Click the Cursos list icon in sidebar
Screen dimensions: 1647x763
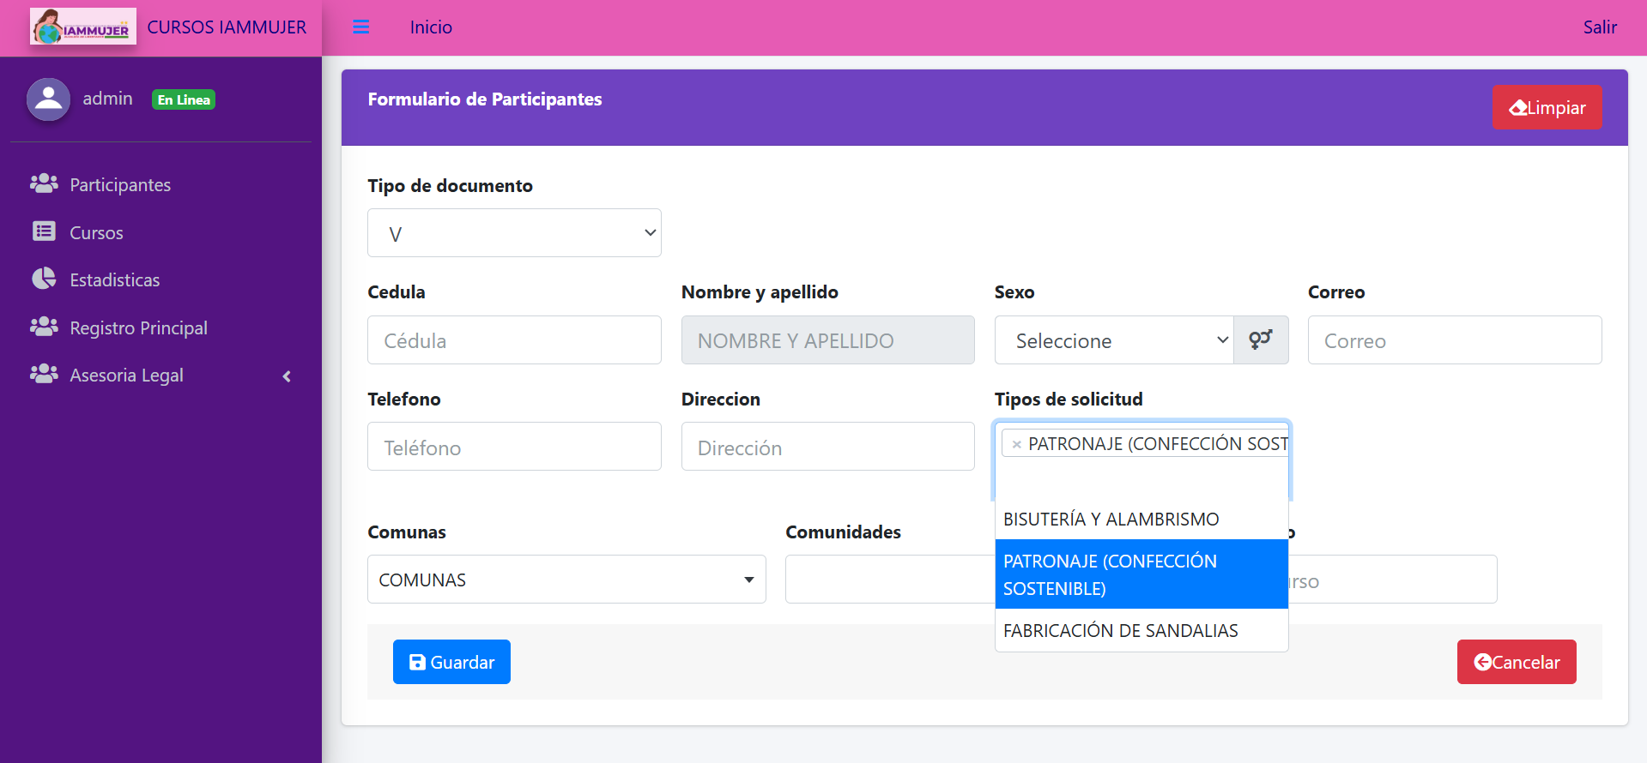tap(44, 232)
